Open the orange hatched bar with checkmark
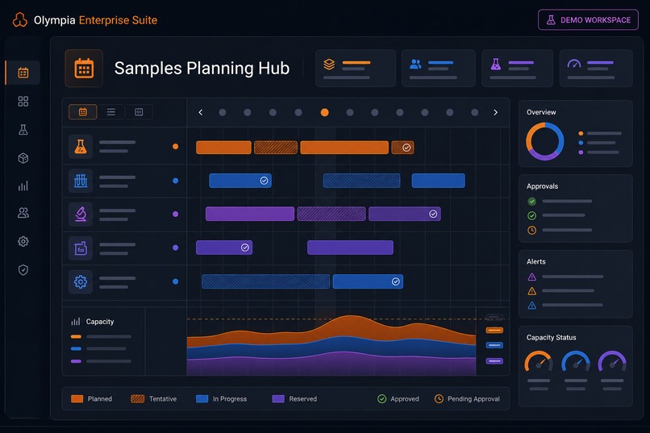Screen dimensions: 650x433 pos(402,148)
